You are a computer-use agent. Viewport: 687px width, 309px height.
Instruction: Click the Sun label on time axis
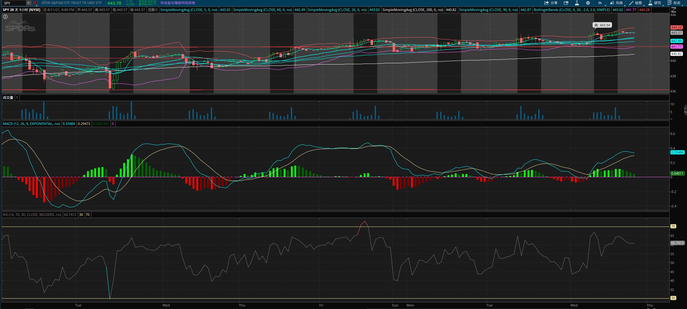[x=395, y=305]
